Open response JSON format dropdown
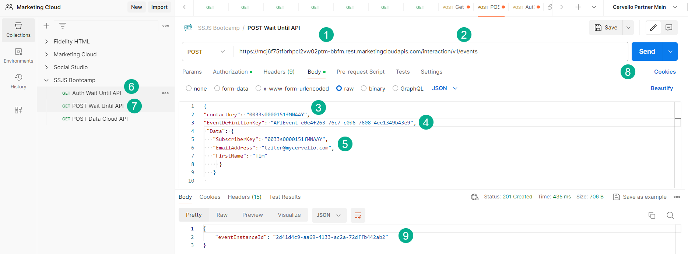Screen dimensions: 688x254 (x=329, y=215)
